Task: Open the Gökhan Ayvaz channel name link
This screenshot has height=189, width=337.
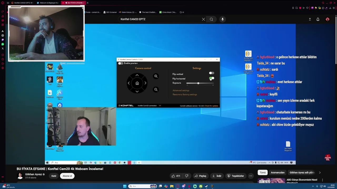Action: (x=33, y=174)
